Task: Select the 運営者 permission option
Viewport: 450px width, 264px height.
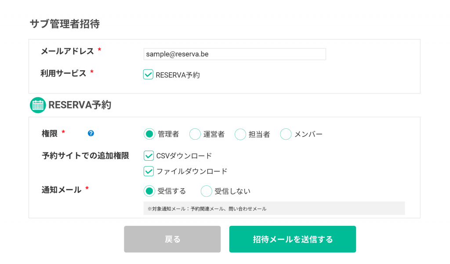Action: point(195,134)
